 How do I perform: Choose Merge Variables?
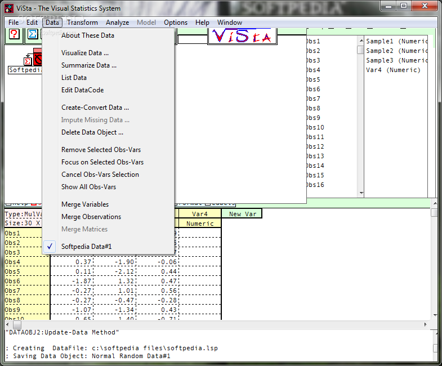tap(108, 205)
